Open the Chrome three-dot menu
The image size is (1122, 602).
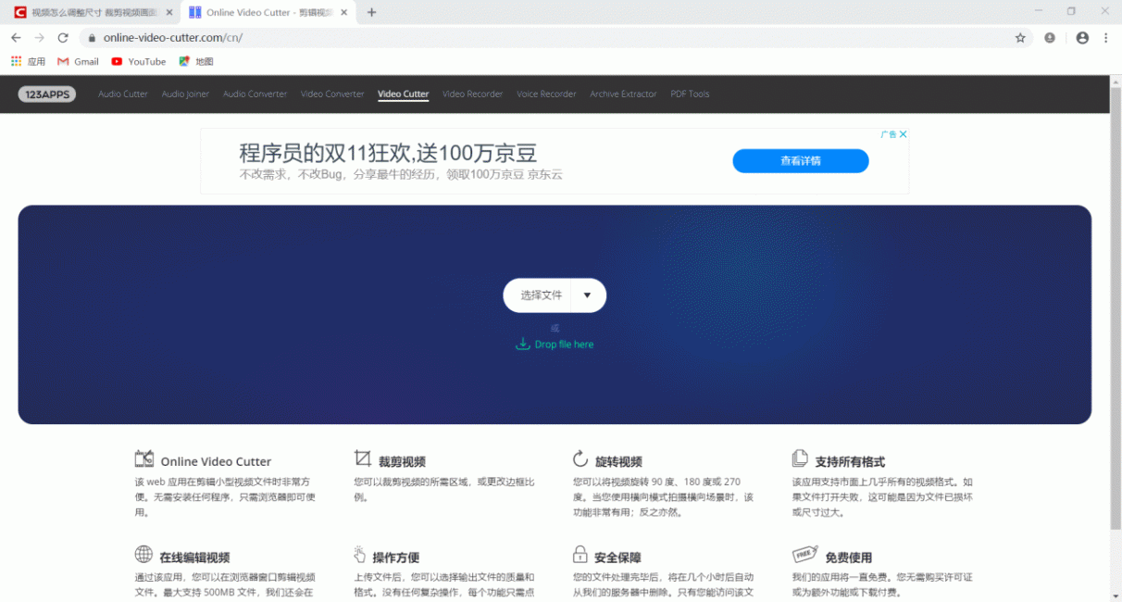(1106, 38)
